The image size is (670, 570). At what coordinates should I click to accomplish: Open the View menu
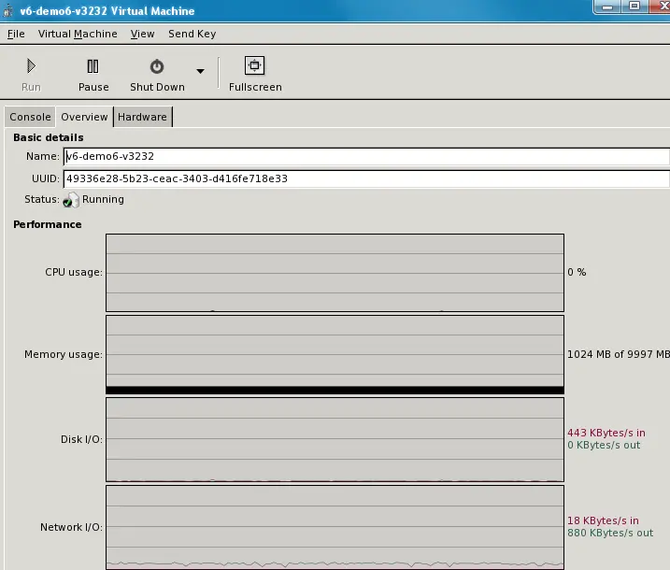pos(142,34)
